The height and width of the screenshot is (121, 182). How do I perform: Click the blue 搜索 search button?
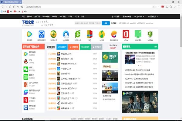pyautogui.click(x=105, y=23)
